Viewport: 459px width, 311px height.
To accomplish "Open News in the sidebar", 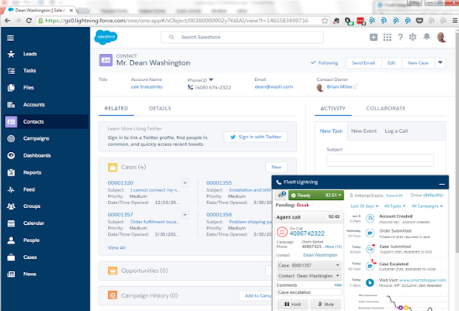I will 29,274.
